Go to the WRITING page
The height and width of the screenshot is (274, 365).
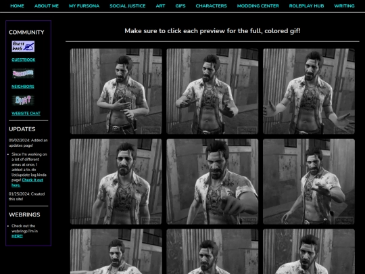coord(344,6)
